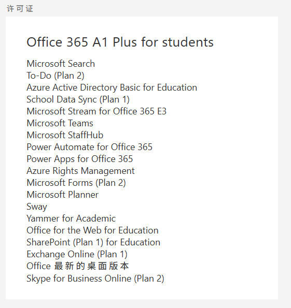Screen dimensions: 291x308
Task: Click the Office 365 A1 Plus for students heading
Action: coord(120,42)
